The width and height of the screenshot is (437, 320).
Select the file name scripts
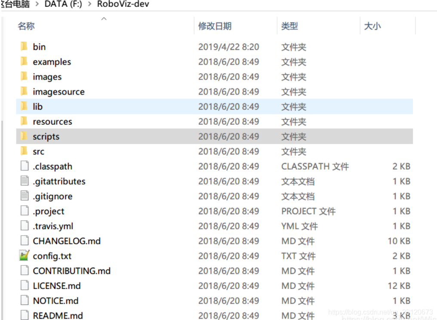(x=46, y=137)
